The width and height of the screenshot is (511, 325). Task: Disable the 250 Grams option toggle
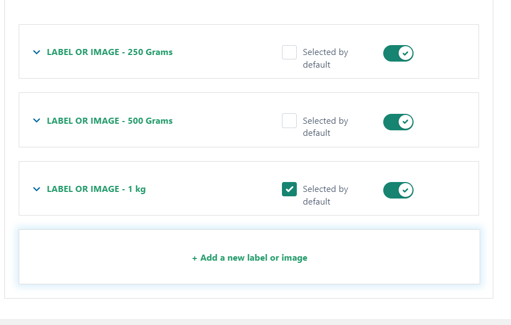398,53
